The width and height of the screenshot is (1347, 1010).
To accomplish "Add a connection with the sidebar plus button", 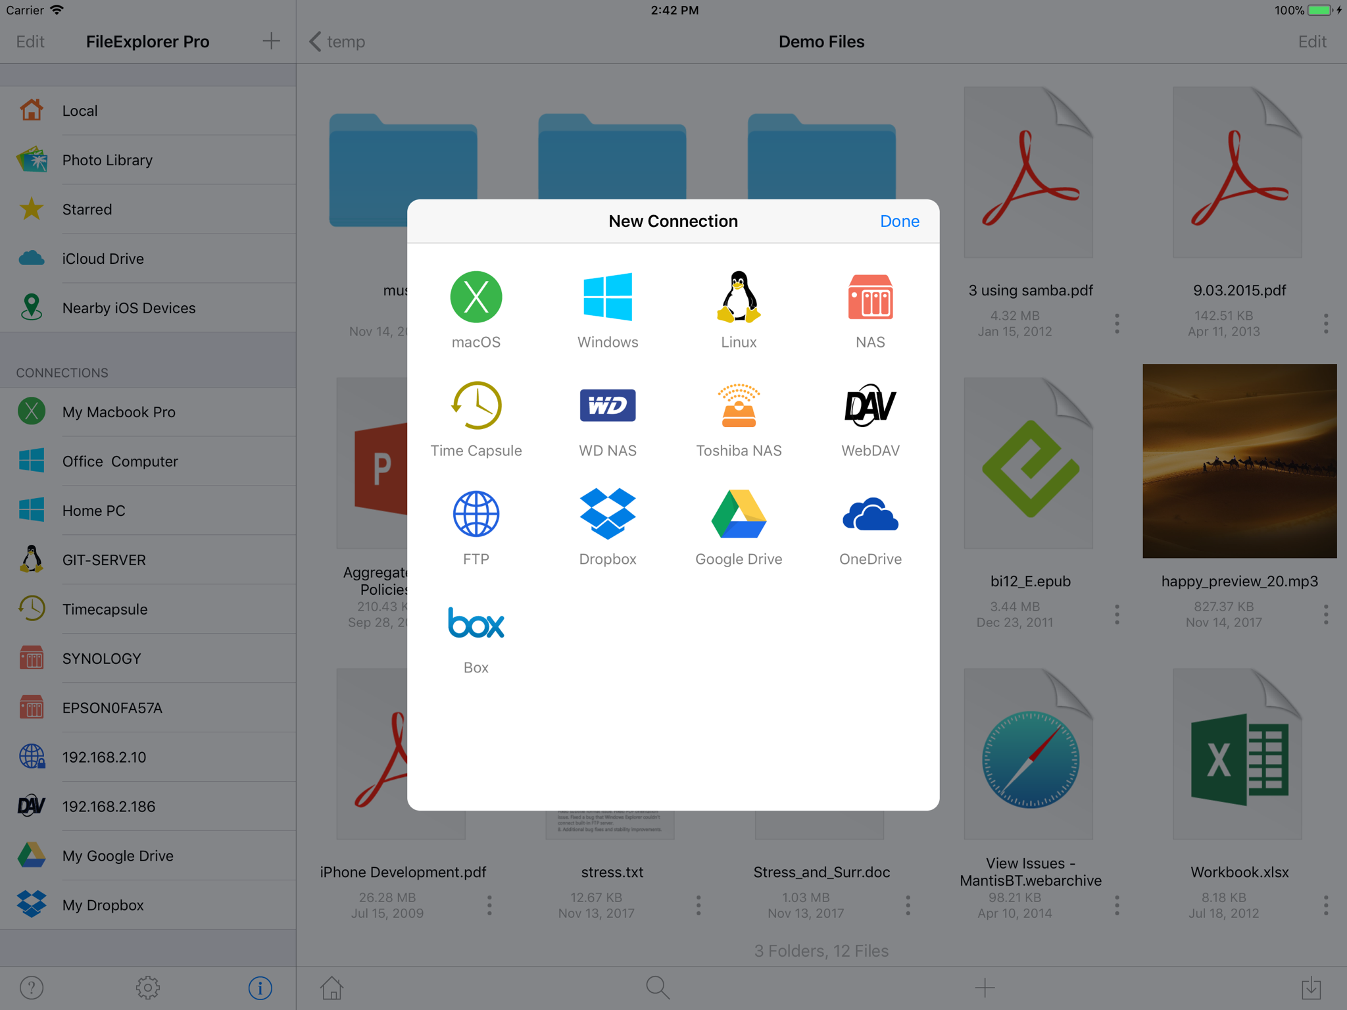I will tap(271, 41).
